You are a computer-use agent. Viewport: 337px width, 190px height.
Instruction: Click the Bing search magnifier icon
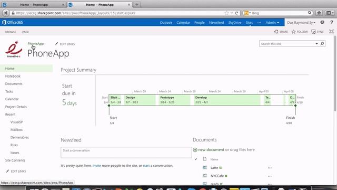click(x=310, y=13)
